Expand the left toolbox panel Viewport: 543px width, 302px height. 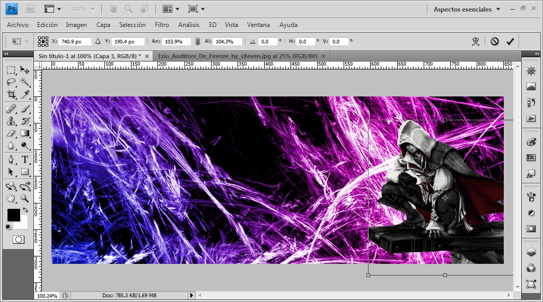coord(6,54)
